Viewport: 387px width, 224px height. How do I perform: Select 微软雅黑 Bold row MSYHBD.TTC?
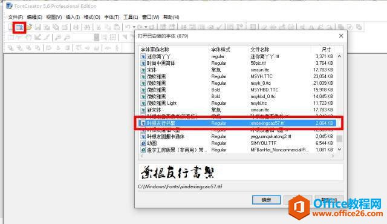[238, 90]
